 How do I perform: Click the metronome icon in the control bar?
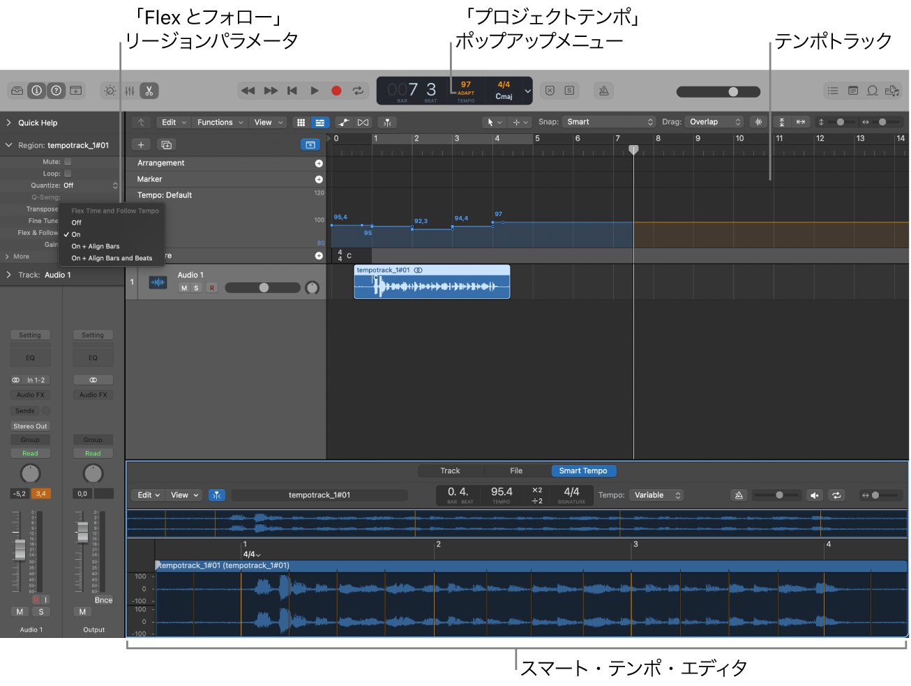pos(603,91)
